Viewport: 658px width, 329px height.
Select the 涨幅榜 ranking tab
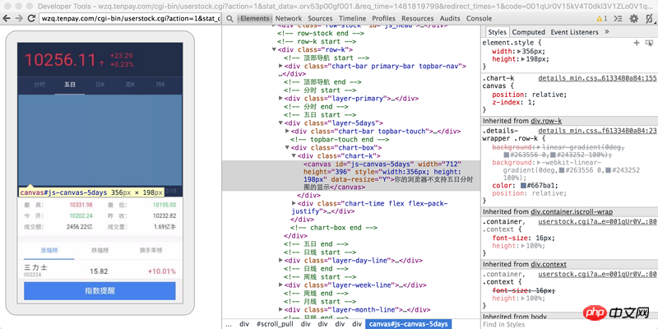coord(49,251)
